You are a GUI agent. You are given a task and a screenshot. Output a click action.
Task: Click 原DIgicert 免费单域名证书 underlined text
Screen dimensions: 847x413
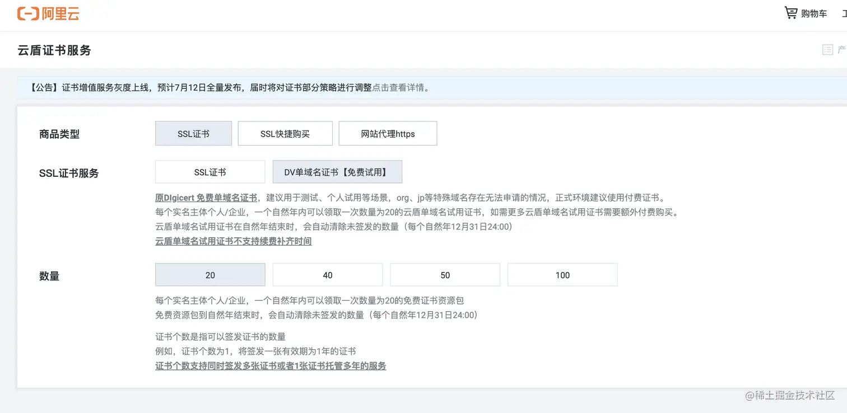tap(206, 198)
